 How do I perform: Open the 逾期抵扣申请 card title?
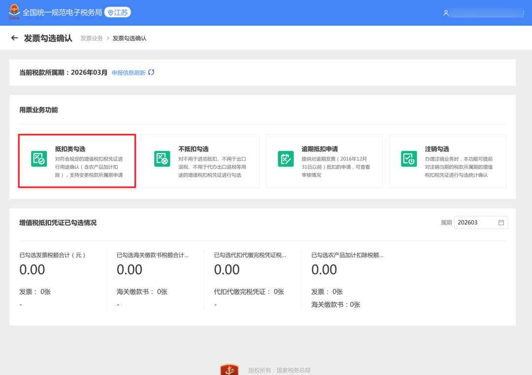point(320,149)
